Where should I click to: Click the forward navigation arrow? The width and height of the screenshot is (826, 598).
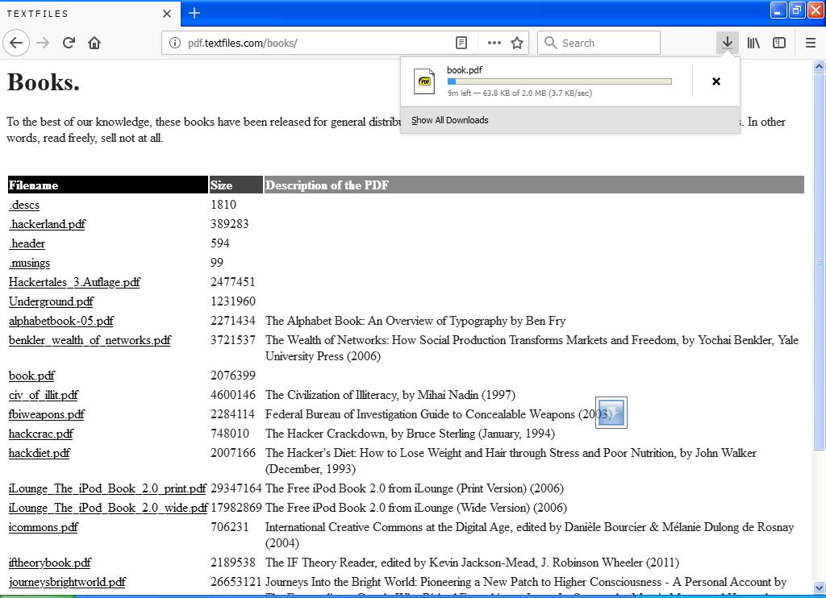click(x=43, y=43)
